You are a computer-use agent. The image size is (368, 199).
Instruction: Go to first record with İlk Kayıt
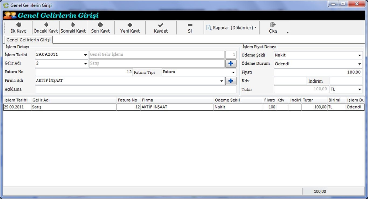(x=18, y=28)
